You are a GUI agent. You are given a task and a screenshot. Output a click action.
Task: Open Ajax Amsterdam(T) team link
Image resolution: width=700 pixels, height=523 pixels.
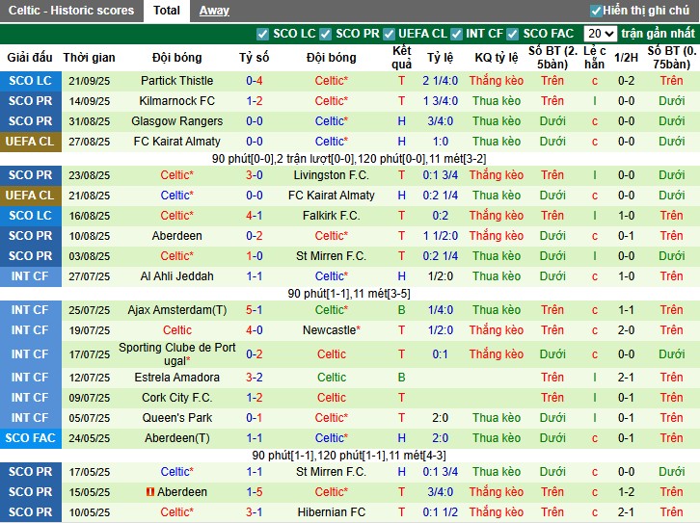(x=176, y=310)
